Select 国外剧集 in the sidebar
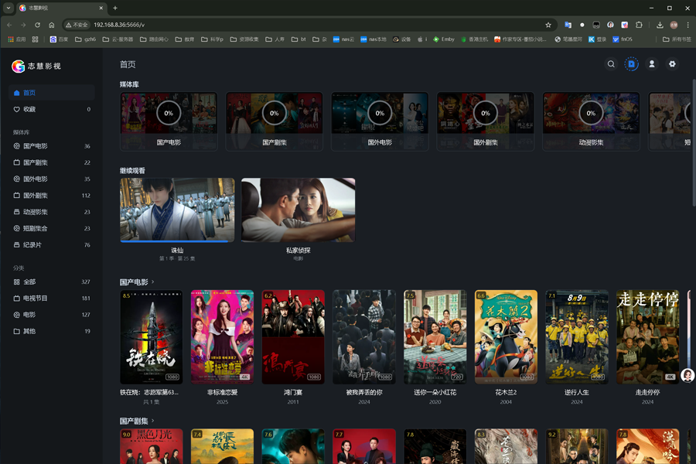The image size is (696, 464). tap(52, 196)
